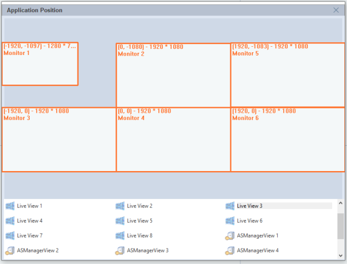This screenshot has height=264, width=347.
Task: Select the ASManagerView 4 label
Action: [258, 250]
